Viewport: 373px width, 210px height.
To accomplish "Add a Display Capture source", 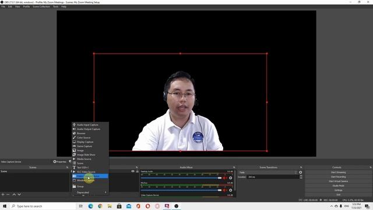I will (90, 142).
